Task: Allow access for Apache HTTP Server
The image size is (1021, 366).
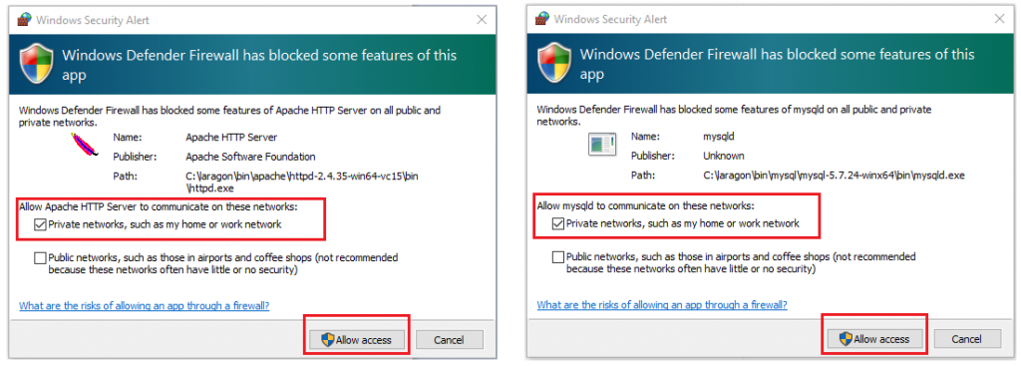Action: click(357, 339)
